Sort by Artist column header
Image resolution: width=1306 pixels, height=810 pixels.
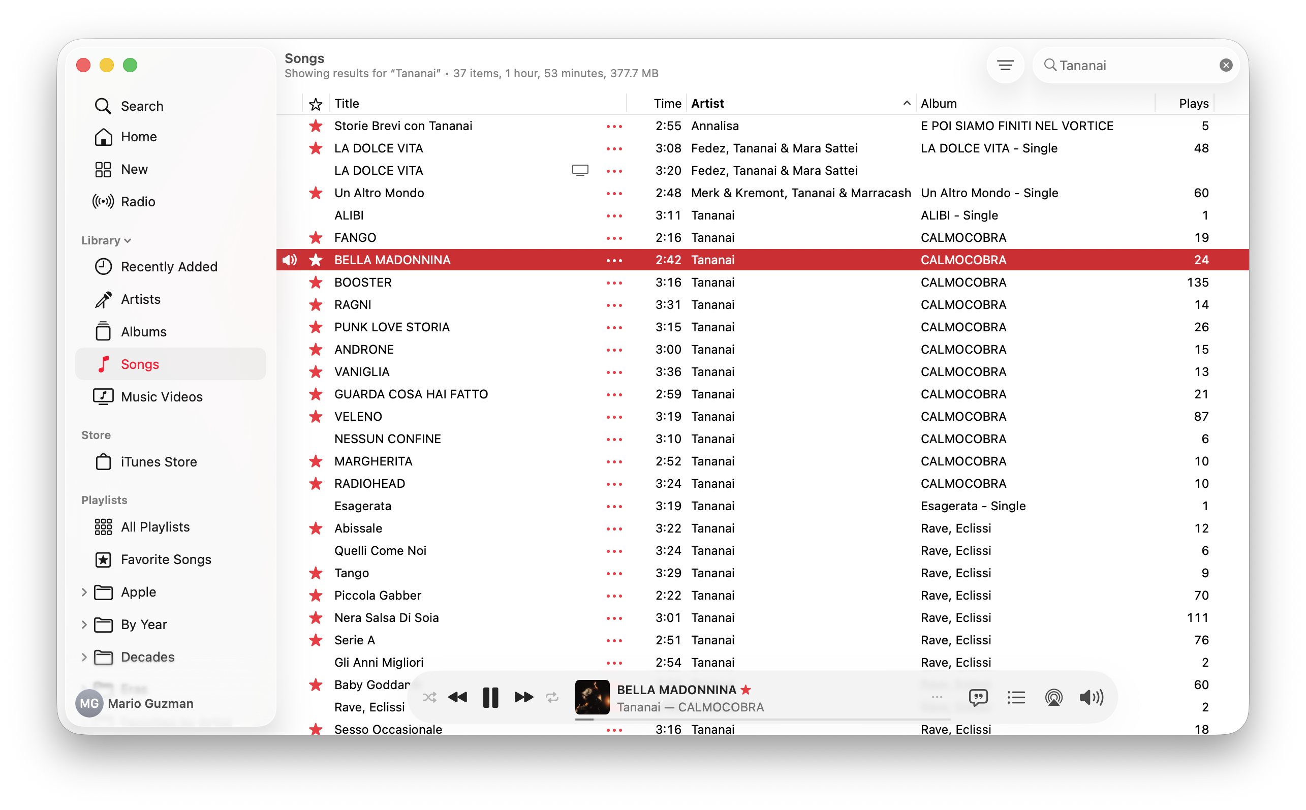click(800, 103)
